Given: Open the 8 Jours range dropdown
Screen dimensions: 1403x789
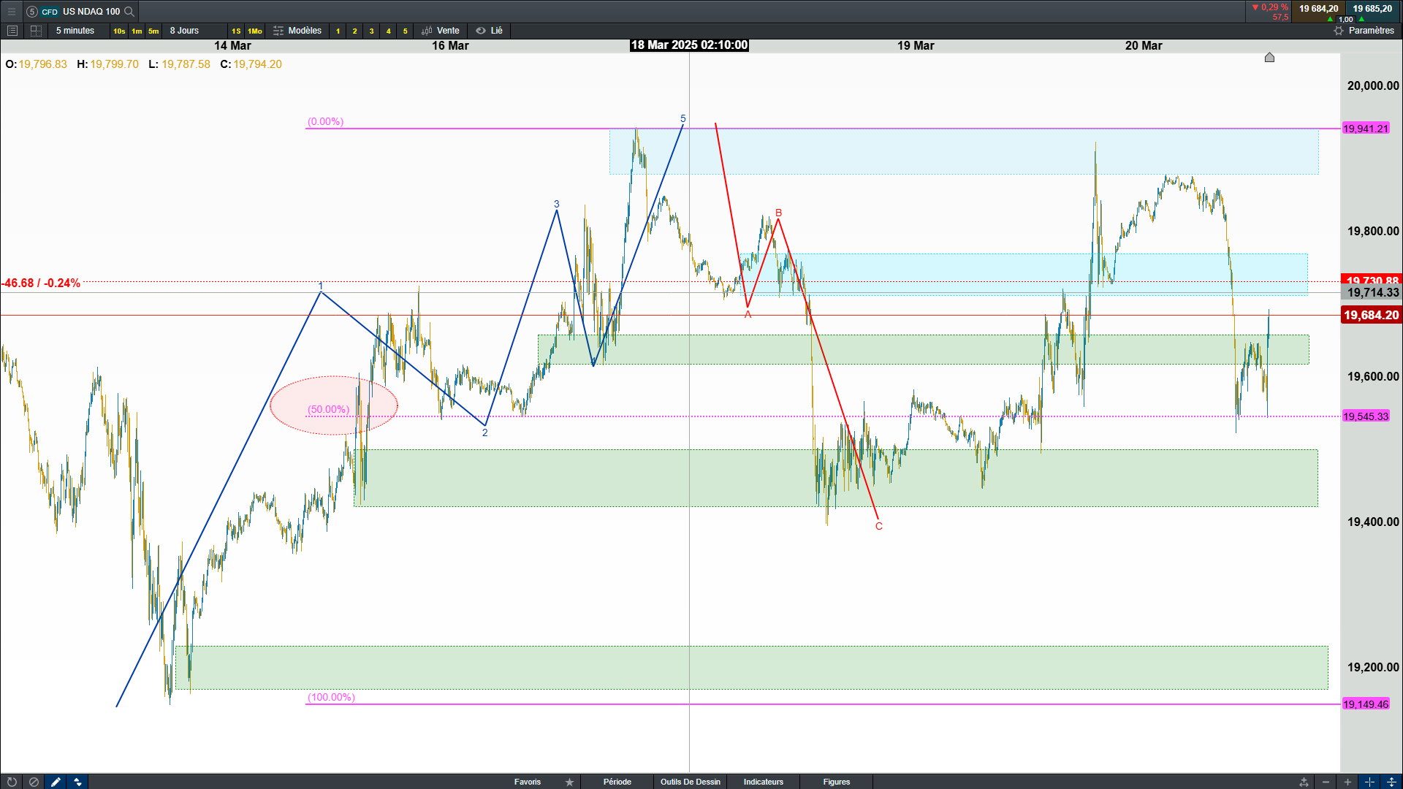Looking at the screenshot, I should [184, 31].
